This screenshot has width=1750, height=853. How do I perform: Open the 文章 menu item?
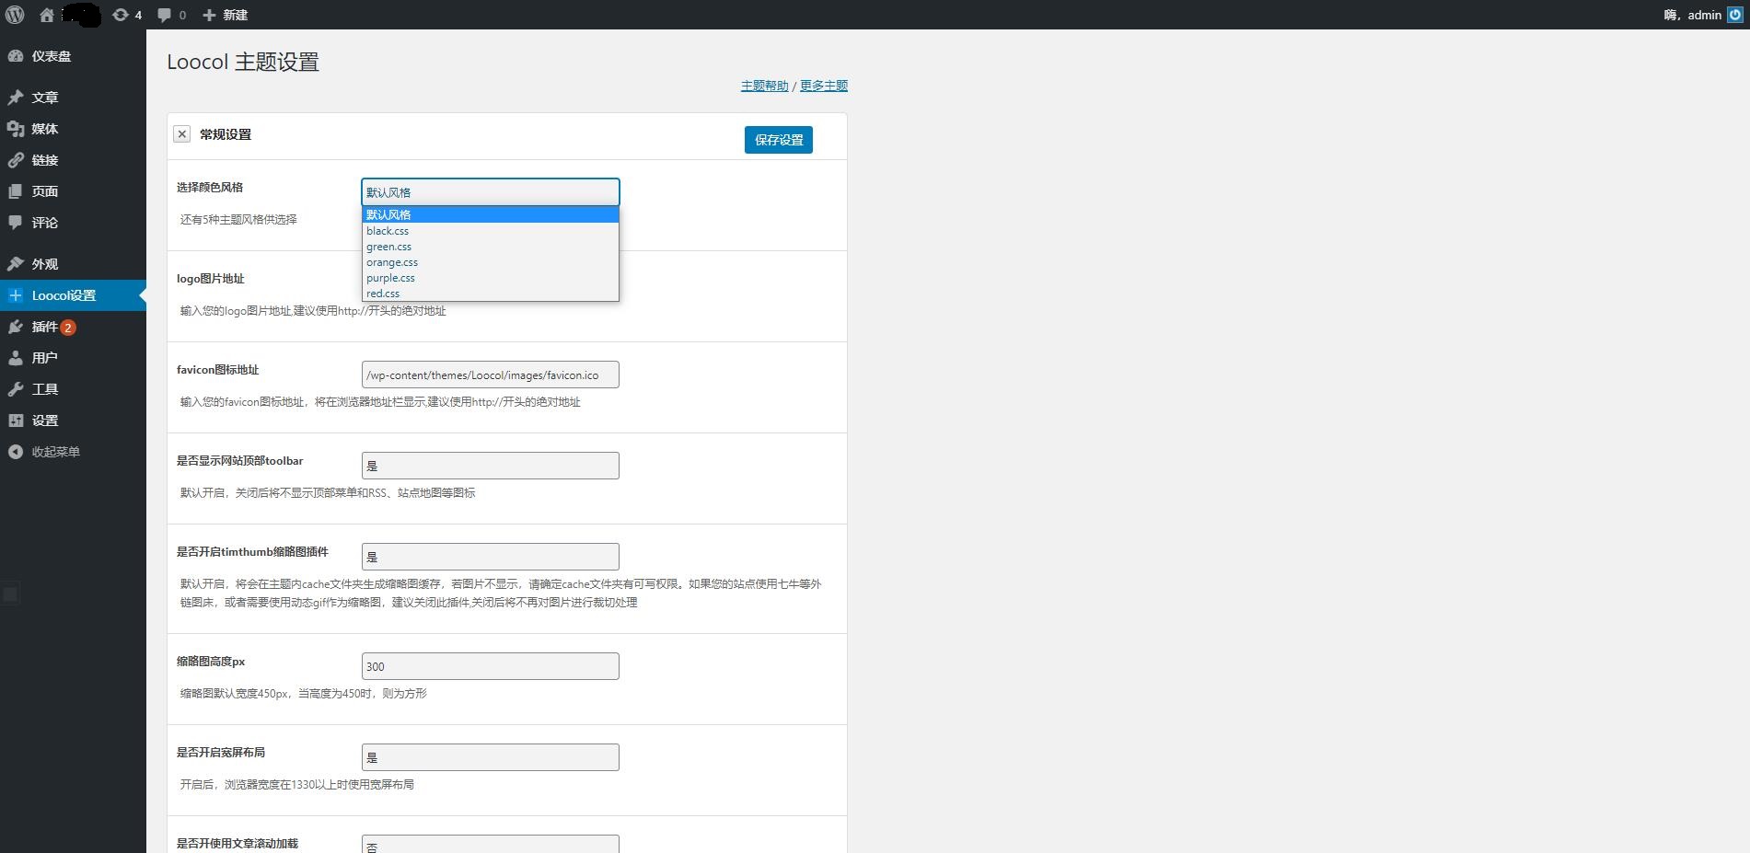(x=73, y=98)
